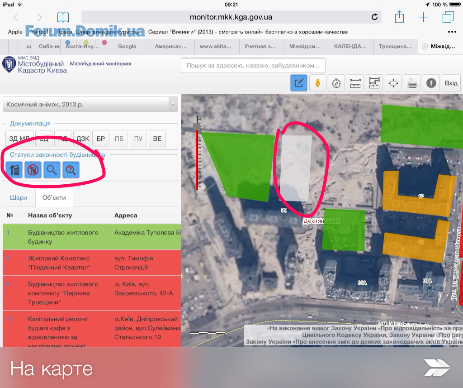Viewport: 463px width, 388px height.
Task: Open the Космічний знімок 2013 dropdown
Action: pos(90,104)
